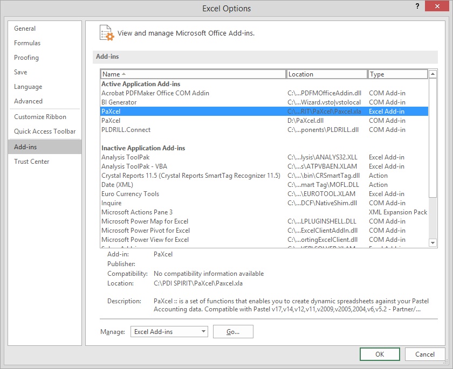Open the Quick Access Toolbar category
Screen dimensions: 453x369
click(45, 131)
